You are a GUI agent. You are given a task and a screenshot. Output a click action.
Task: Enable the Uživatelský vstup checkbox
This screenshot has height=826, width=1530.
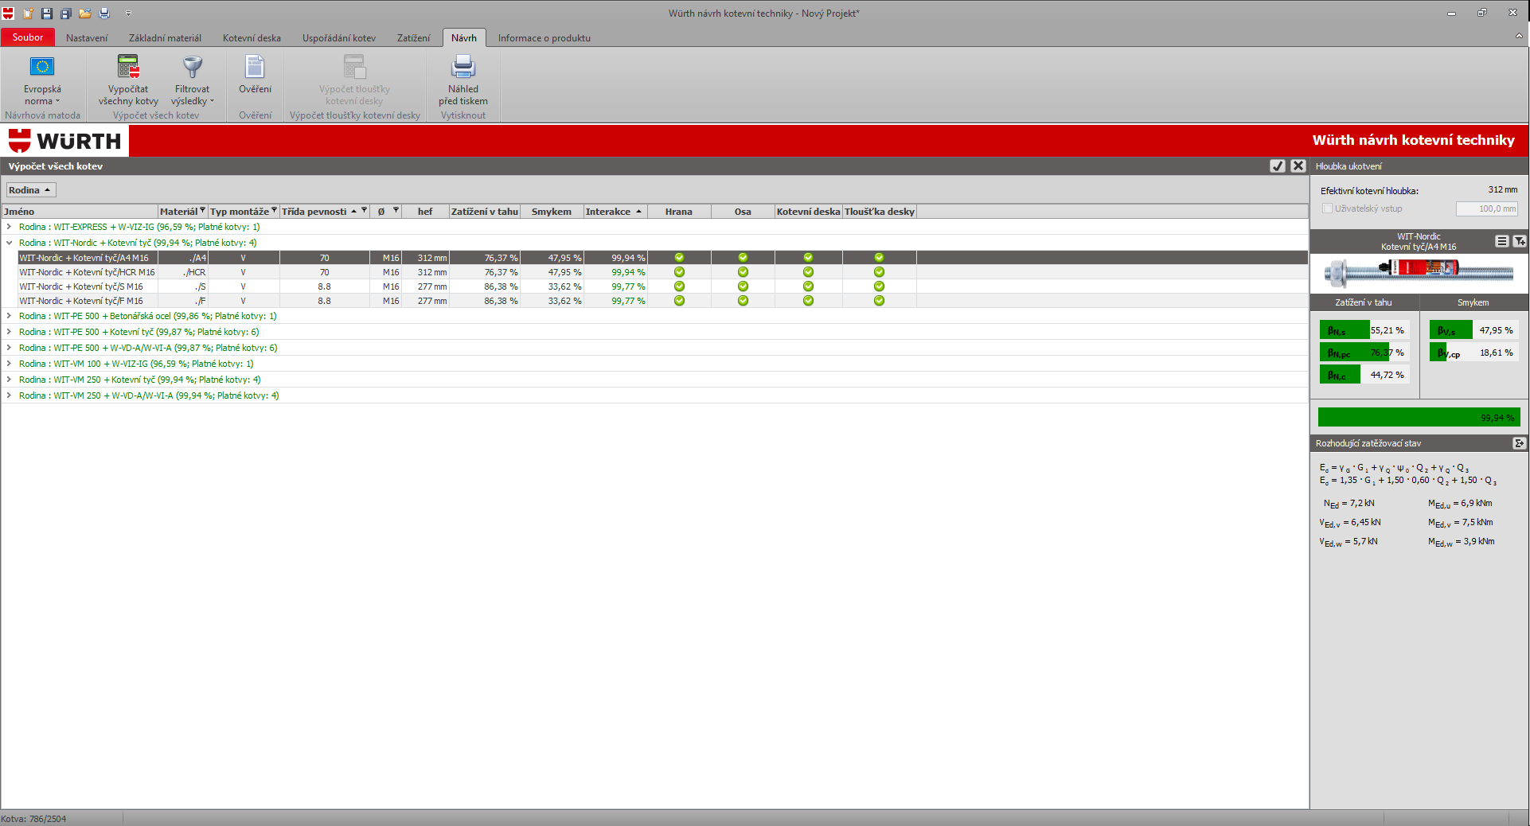1327,208
